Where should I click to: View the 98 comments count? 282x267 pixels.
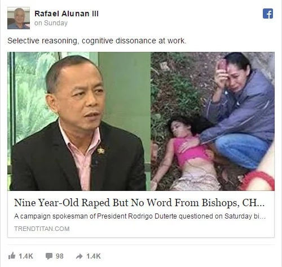60,256
